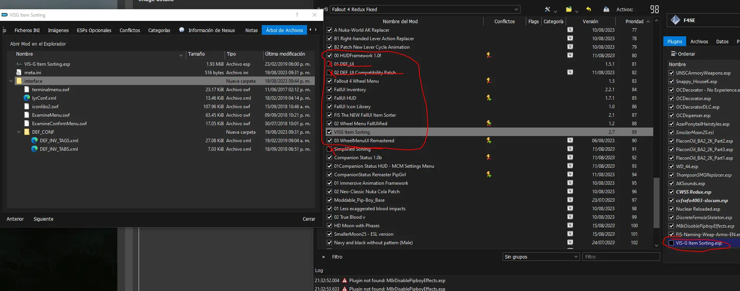Click version date icon on A Nuka-World AK Replacer row
This screenshot has height=291, width=740.
pyautogui.click(x=570, y=30)
